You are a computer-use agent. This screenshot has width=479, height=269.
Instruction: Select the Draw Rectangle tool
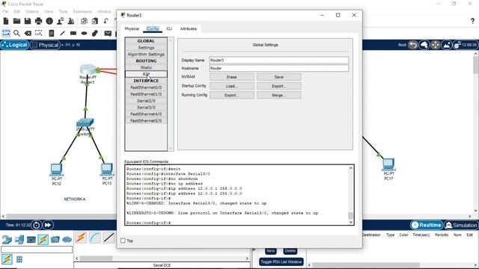coord(73,33)
